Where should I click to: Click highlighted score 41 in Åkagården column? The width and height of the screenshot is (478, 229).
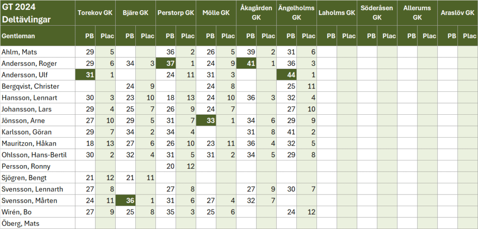pyautogui.click(x=246, y=63)
